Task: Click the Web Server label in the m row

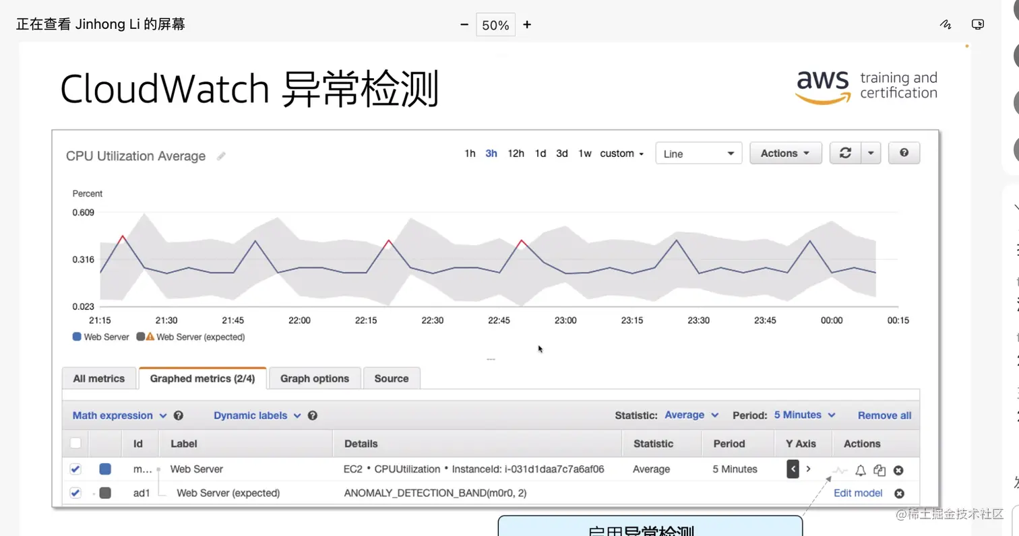Action: click(196, 469)
